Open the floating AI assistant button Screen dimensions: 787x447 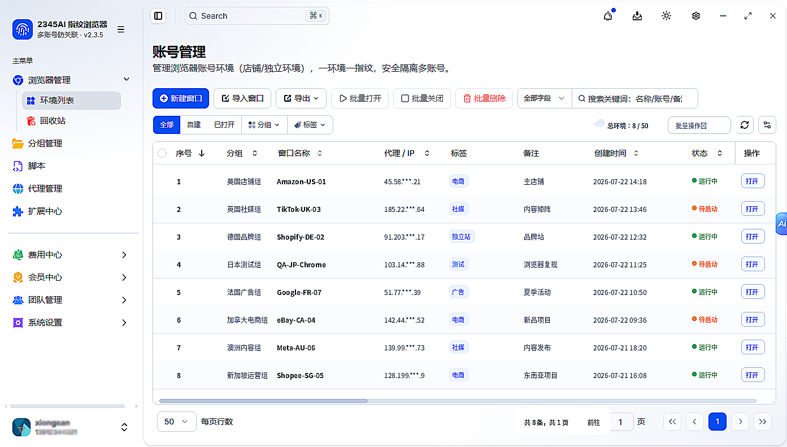pyautogui.click(x=781, y=224)
